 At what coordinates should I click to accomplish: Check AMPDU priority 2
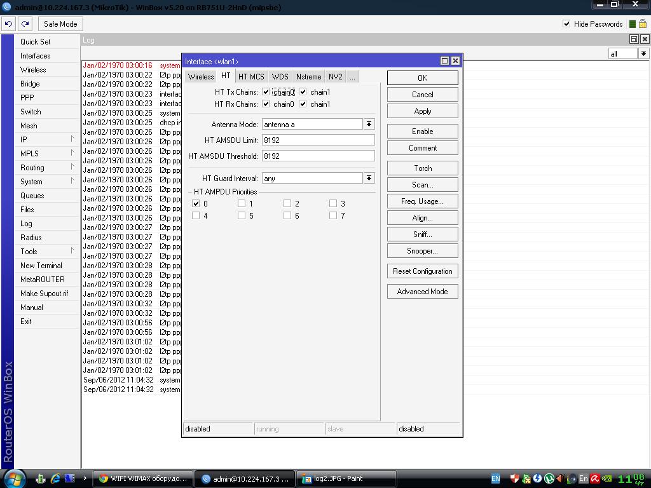tap(287, 203)
